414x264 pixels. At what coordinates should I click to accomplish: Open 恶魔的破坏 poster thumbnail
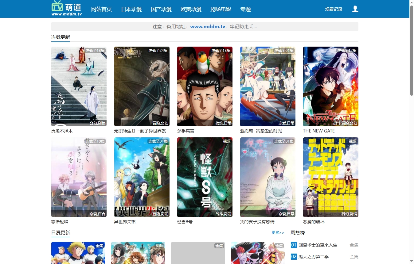(x=331, y=177)
